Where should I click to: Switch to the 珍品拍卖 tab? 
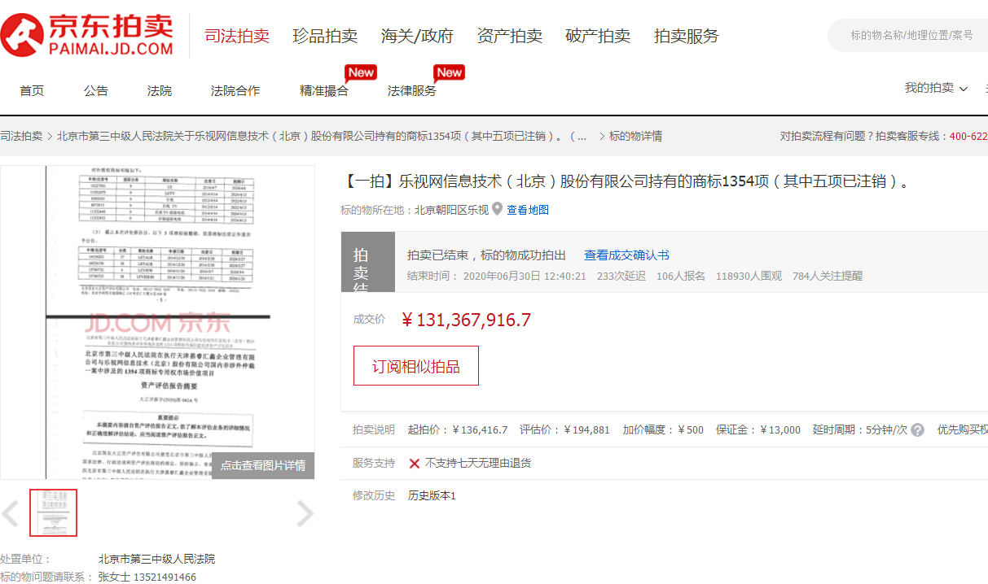[x=325, y=36]
